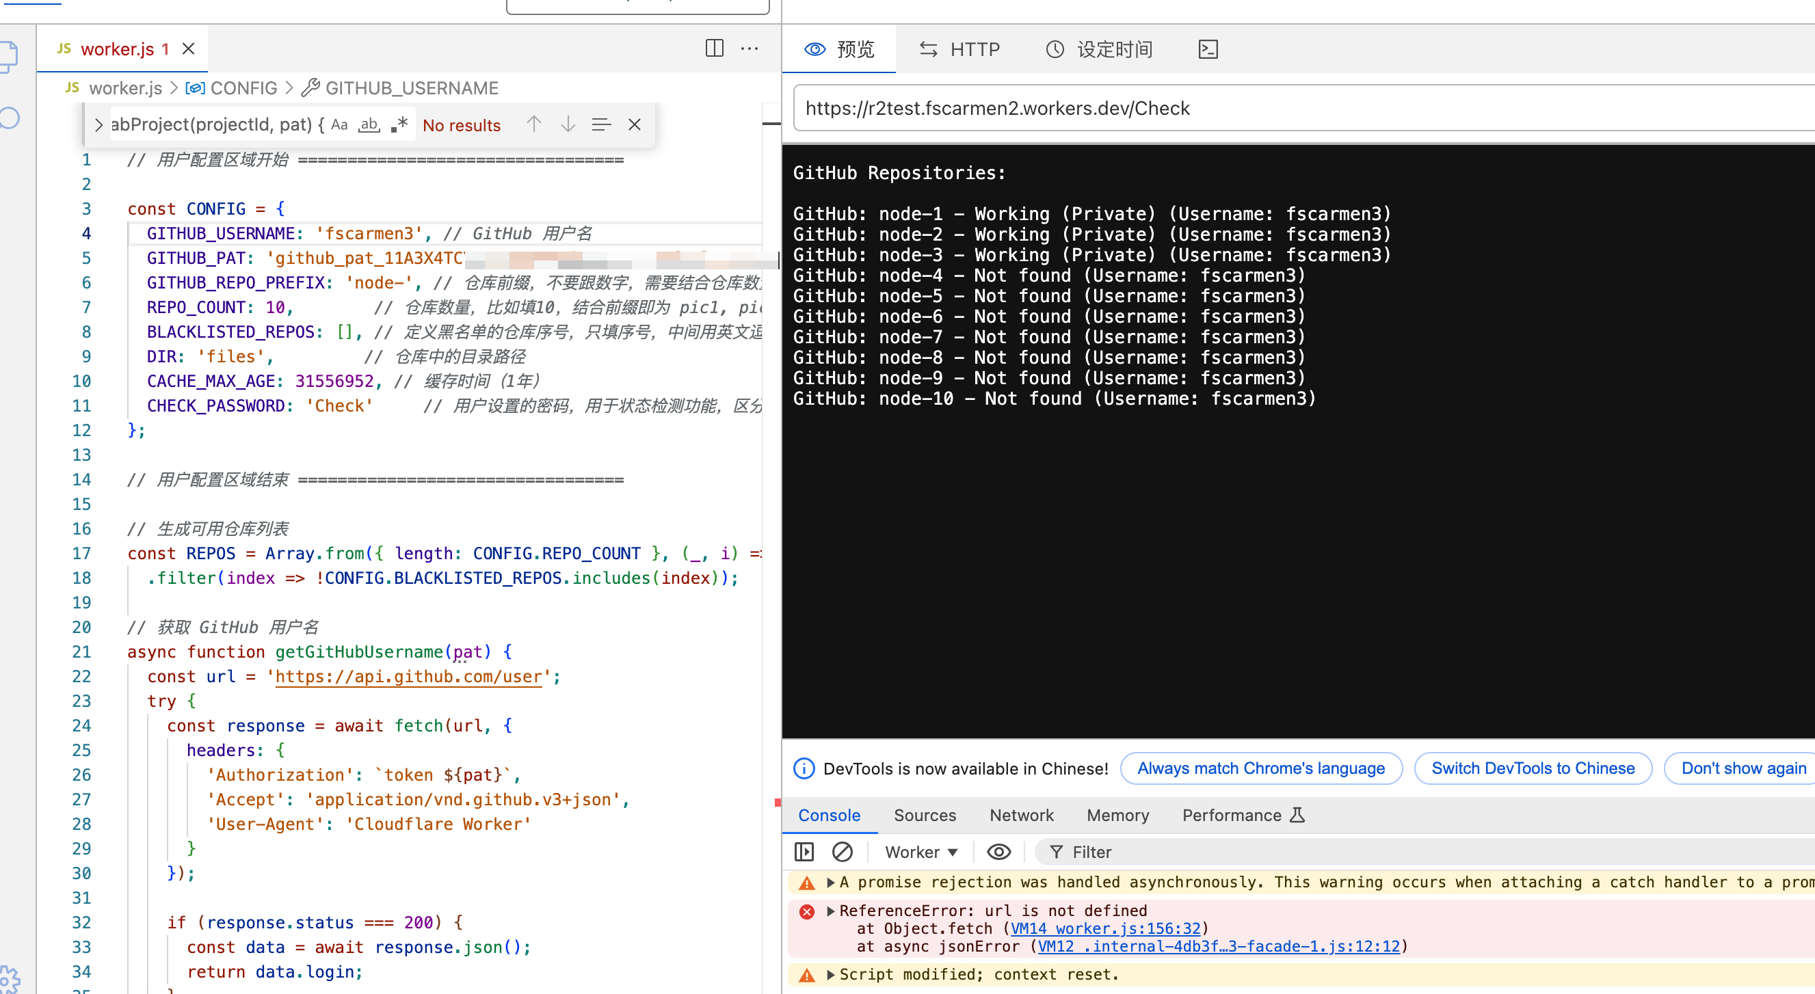Open the Worker context dropdown

[x=921, y=852]
